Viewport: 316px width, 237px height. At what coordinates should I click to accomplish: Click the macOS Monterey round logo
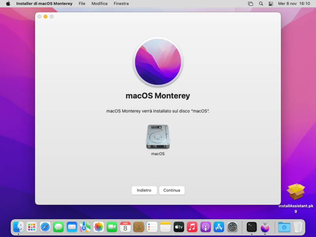click(158, 62)
